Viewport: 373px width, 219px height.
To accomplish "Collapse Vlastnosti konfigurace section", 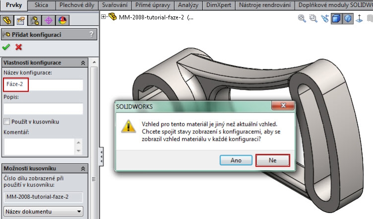I will [x=83, y=63].
